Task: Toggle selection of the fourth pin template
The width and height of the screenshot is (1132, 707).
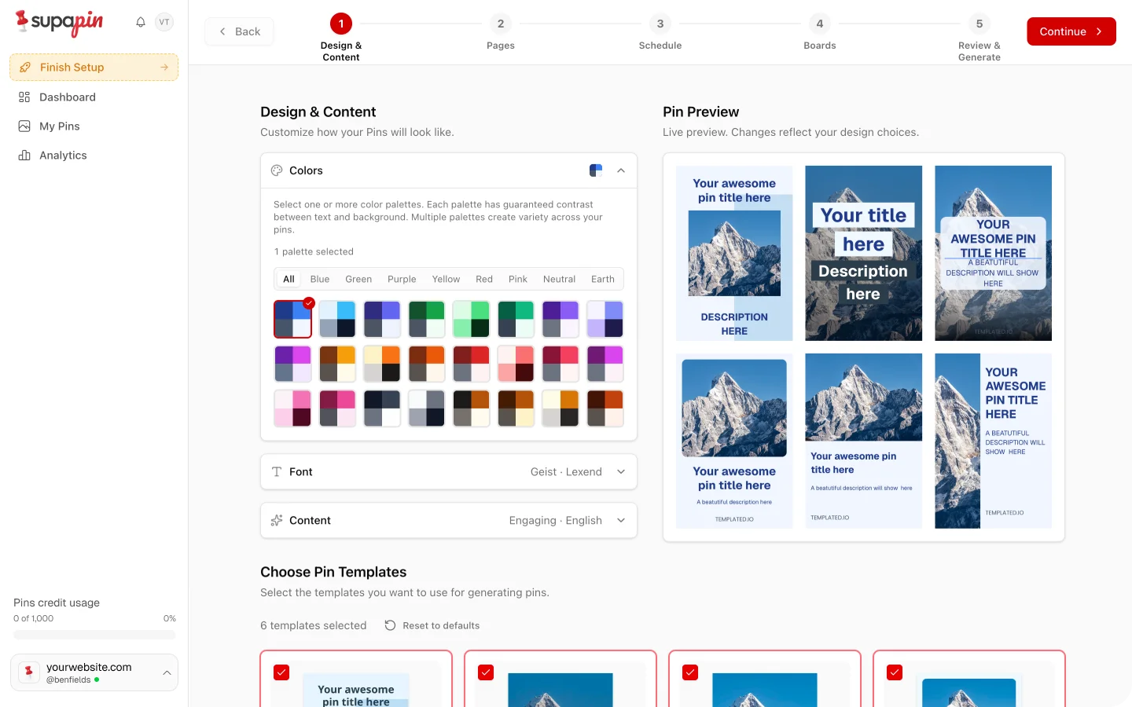Action: (x=895, y=672)
